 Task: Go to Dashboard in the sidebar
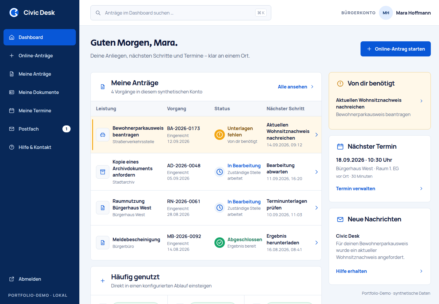click(x=40, y=37)
